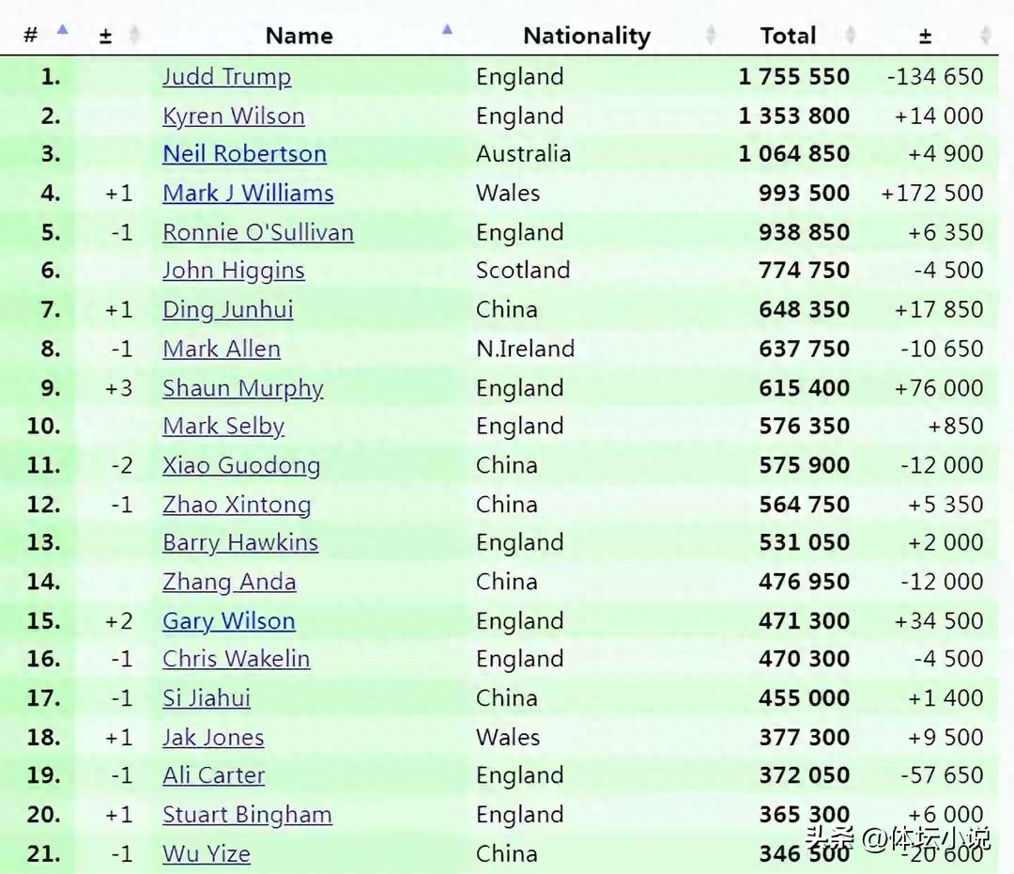Image resolution: width=1014 pixels, height=874 pixels.
Task: Click Judd Trump's total points 1 755 550
Action: tap(793, 77)
